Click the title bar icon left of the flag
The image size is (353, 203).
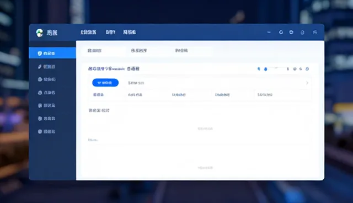pyautogui.click(x=302, y=33)
